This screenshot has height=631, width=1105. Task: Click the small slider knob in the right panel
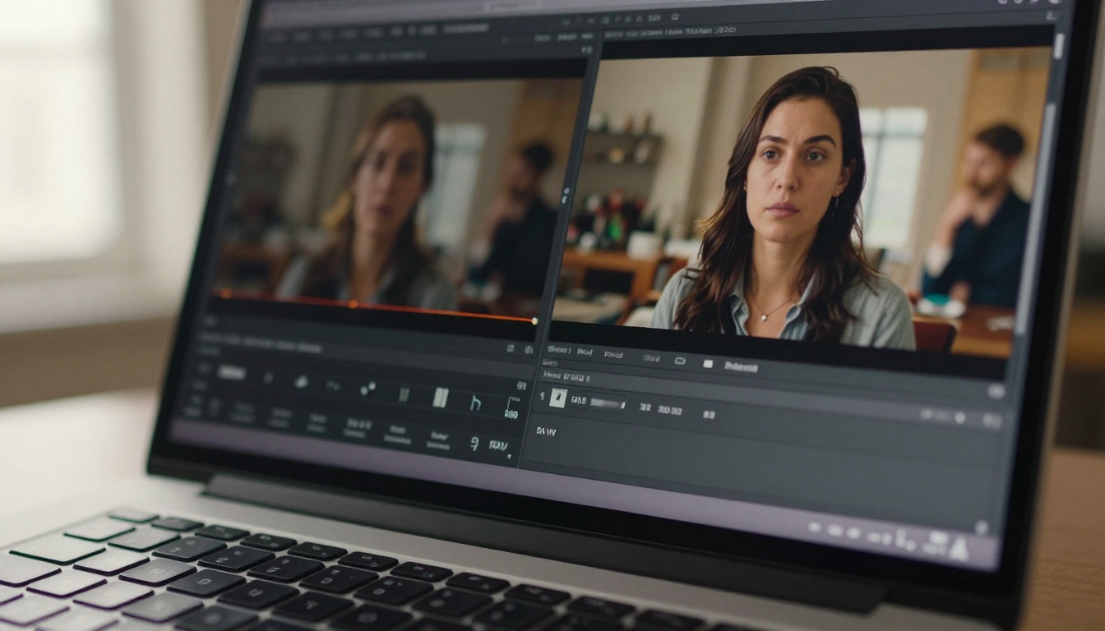(959, 417)
